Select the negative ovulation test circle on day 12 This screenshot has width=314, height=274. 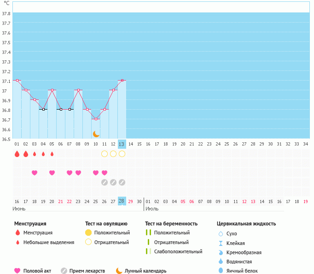pyautogui.click(x=113, y=154)
